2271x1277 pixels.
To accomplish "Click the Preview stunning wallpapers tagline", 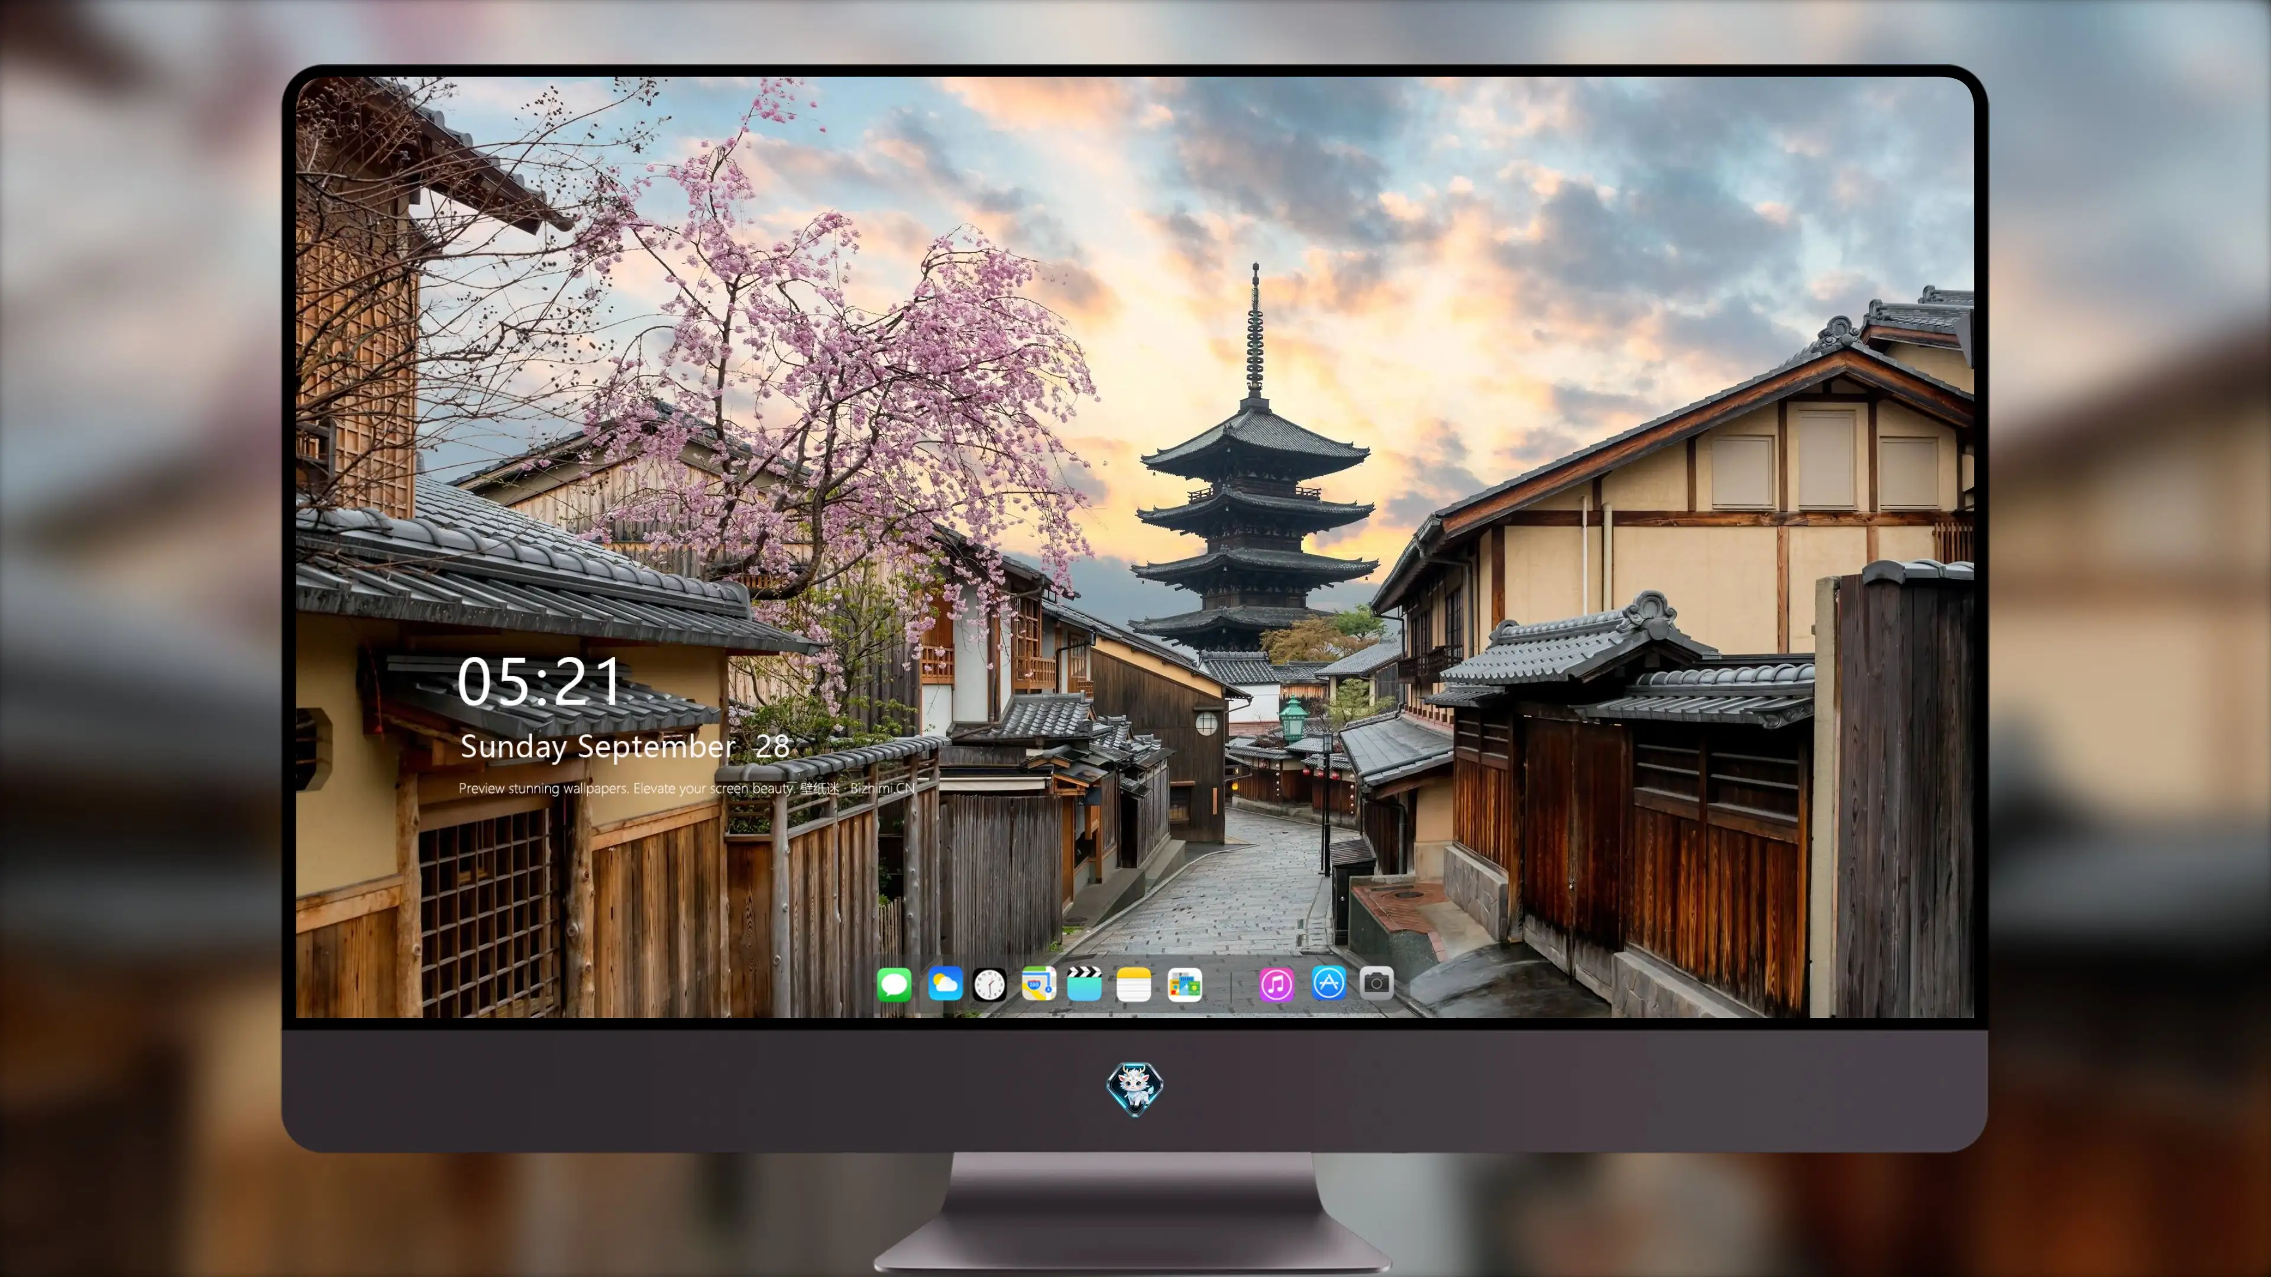I will tap(687, 788).
